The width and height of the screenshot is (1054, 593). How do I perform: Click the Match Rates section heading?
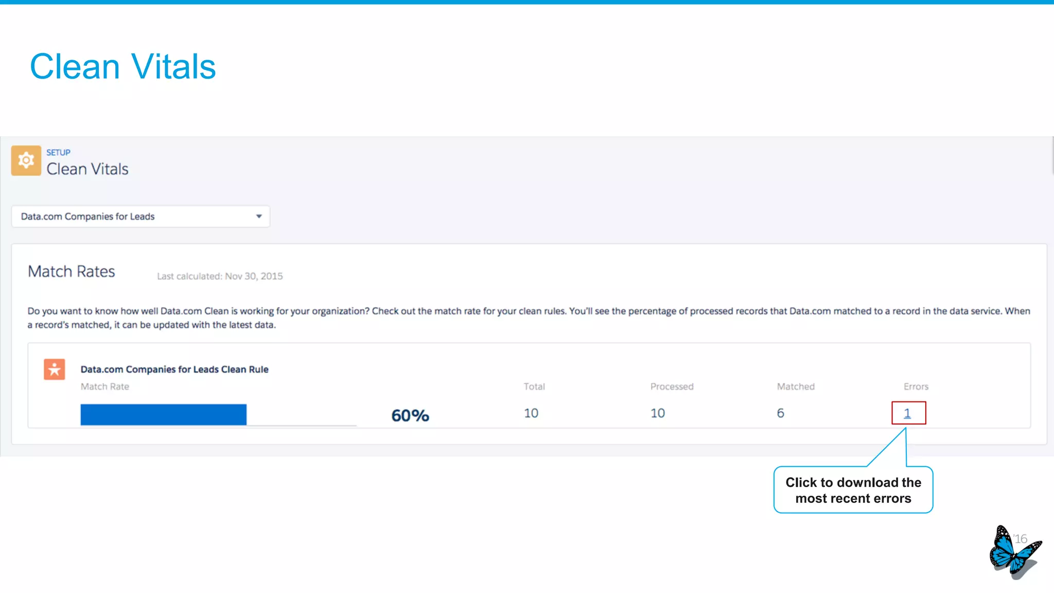72,271
